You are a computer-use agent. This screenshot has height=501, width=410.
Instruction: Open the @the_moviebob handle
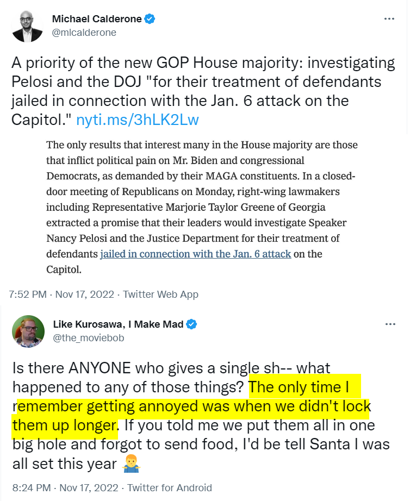88,337
